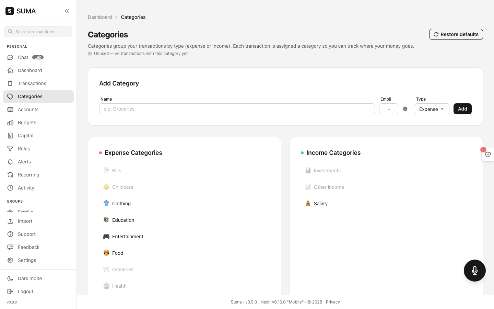
Task: Click the Feedback message icon
Action: tap(10, 247)
